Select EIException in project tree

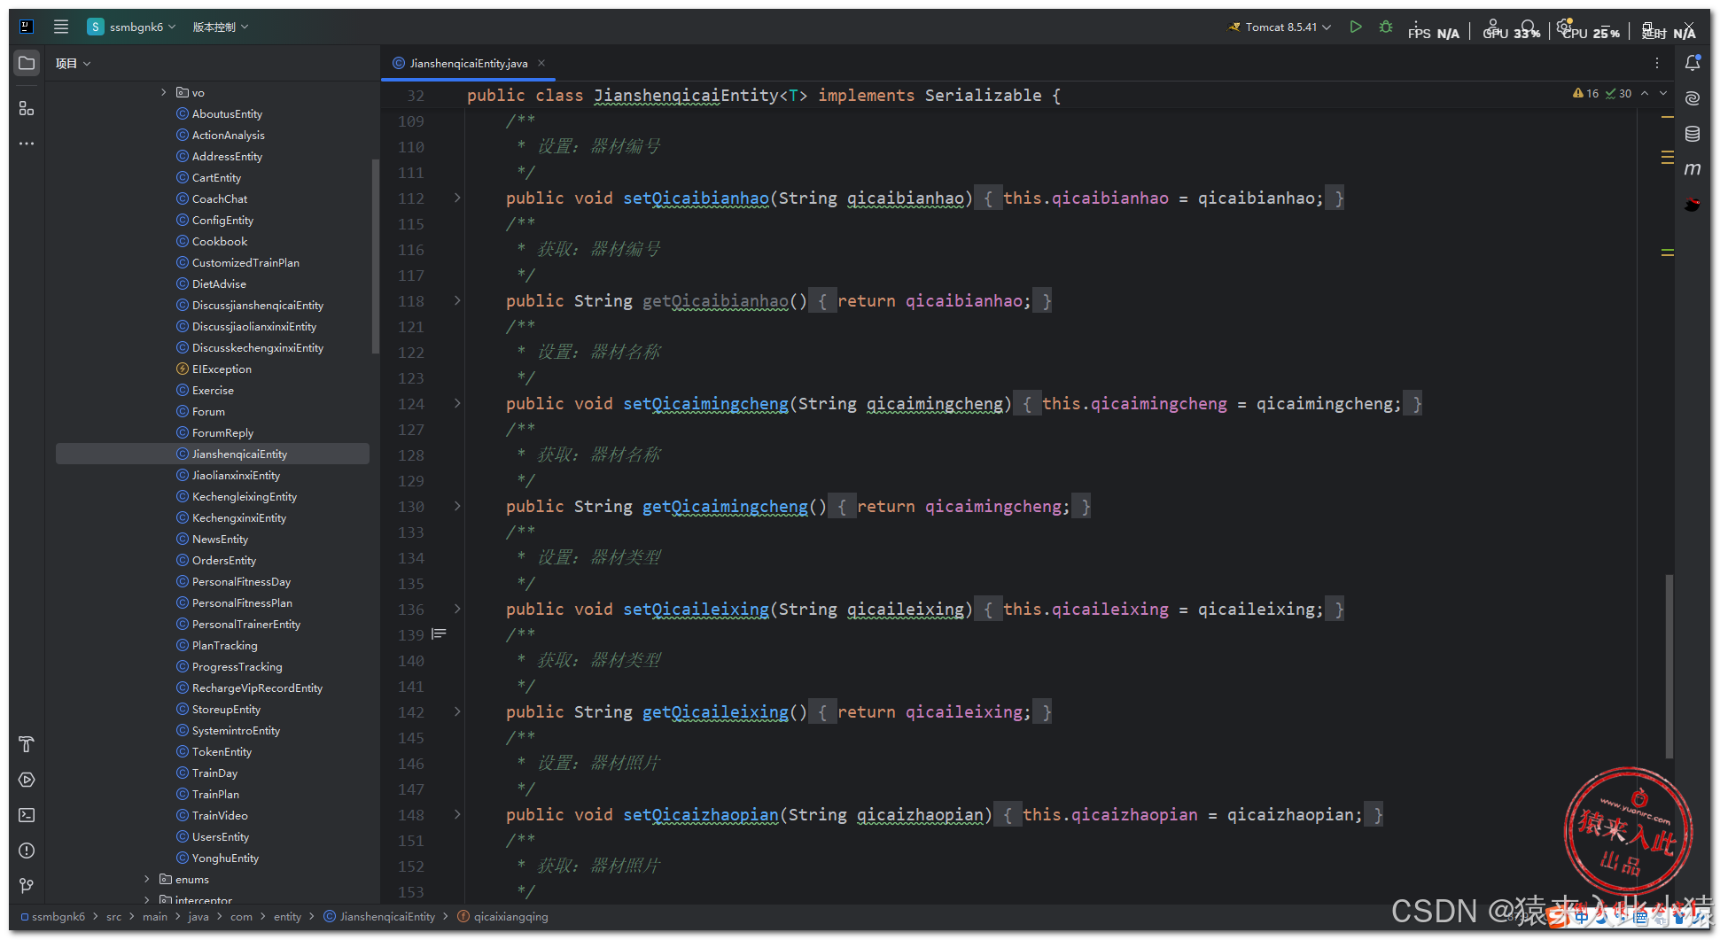click(222, 369)
